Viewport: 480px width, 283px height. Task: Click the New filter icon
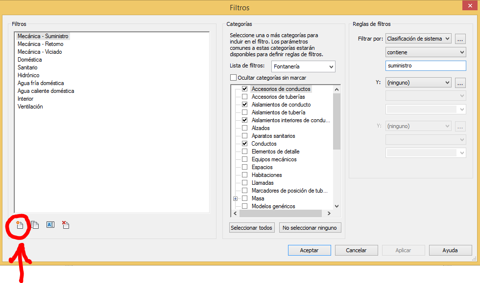click(x=19, y=225)
